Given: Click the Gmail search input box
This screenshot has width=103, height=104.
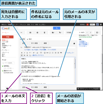Looking at the screenshot, I should tap(35, 28).
